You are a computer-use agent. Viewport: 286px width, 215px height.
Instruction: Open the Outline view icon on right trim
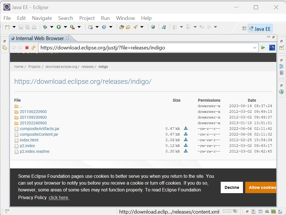coord(281,66)
